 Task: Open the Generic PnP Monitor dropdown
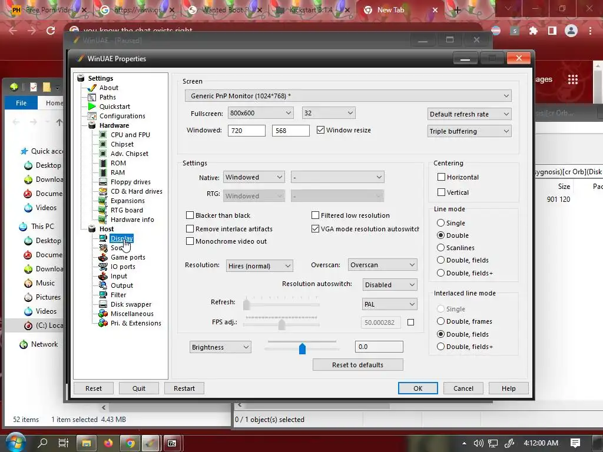click(x=348, y=96)
